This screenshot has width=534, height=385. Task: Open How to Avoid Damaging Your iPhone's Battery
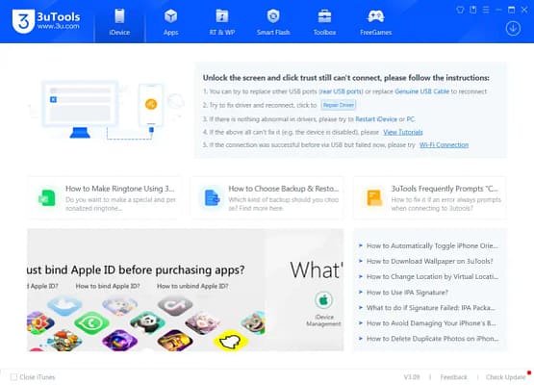click(431, 322)
